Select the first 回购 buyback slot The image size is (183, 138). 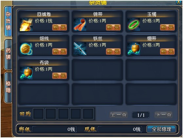click(38, 114)
